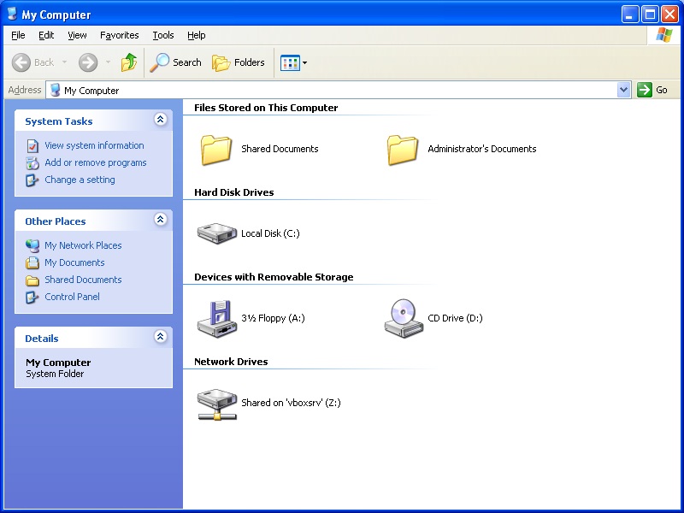Select the network drive (Z:) icon
The image size is (684, 513).
(217, 404)
